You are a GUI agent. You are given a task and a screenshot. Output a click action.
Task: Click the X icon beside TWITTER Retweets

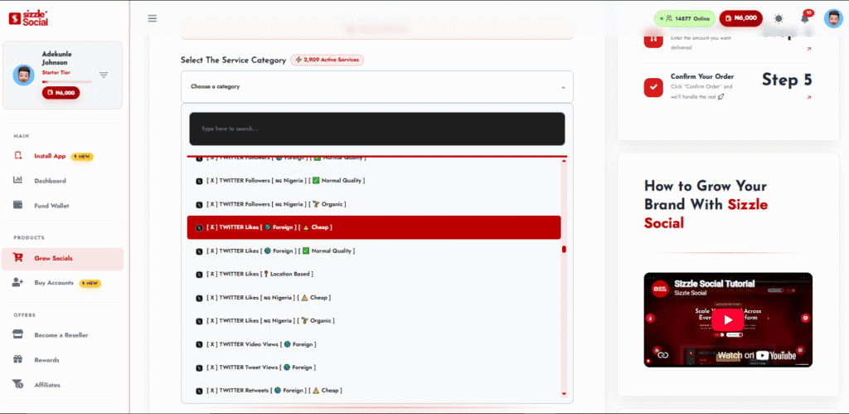tap(199, 391)
